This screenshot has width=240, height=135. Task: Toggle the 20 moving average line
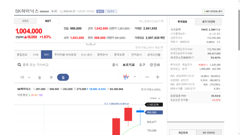(x=32, y=95)
